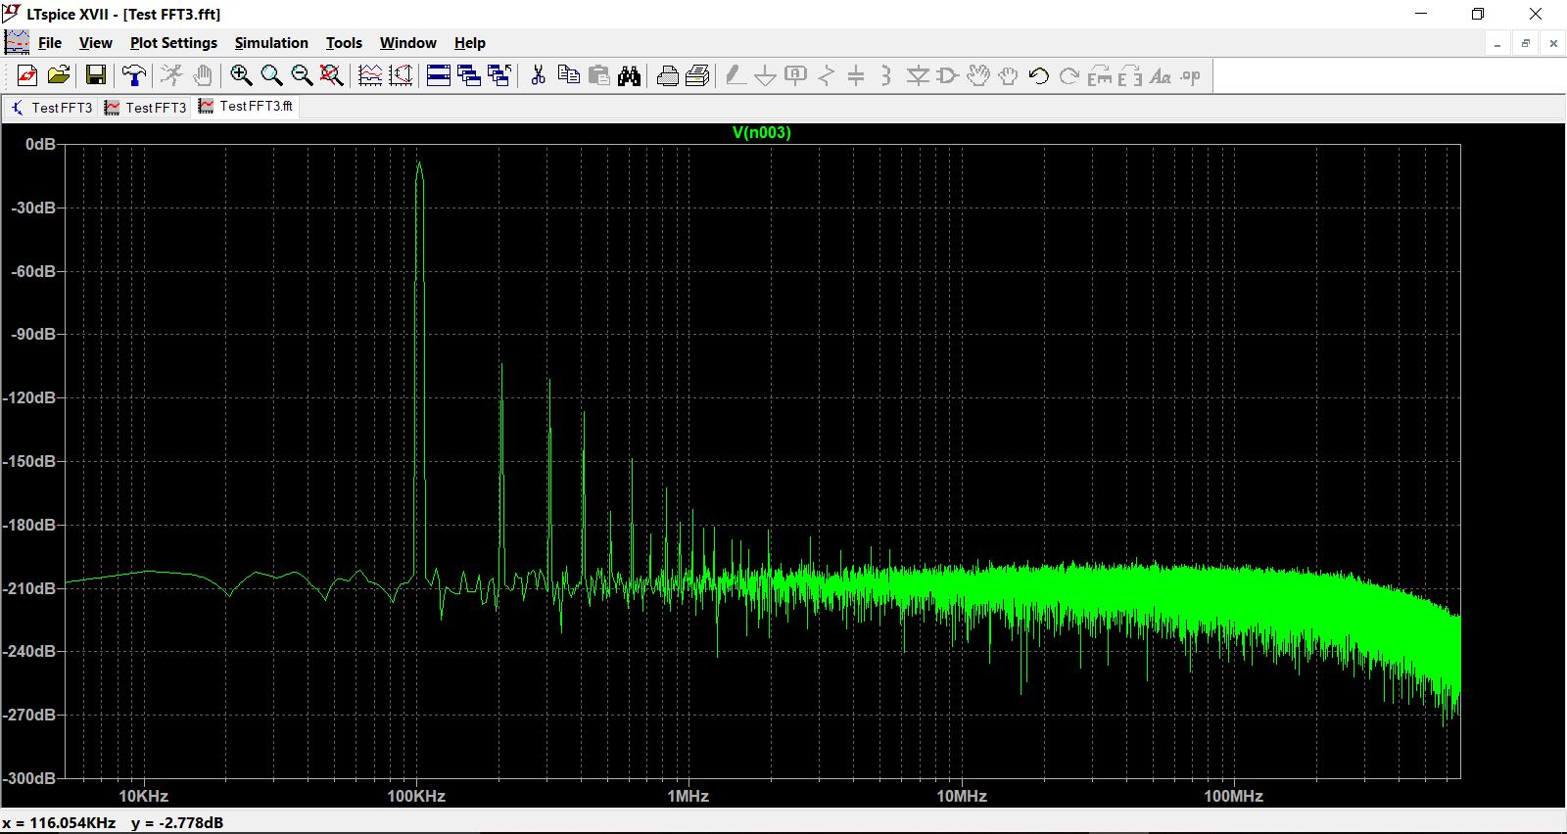Click the Pick Visible Traces icon

click(x=401, y=75)
